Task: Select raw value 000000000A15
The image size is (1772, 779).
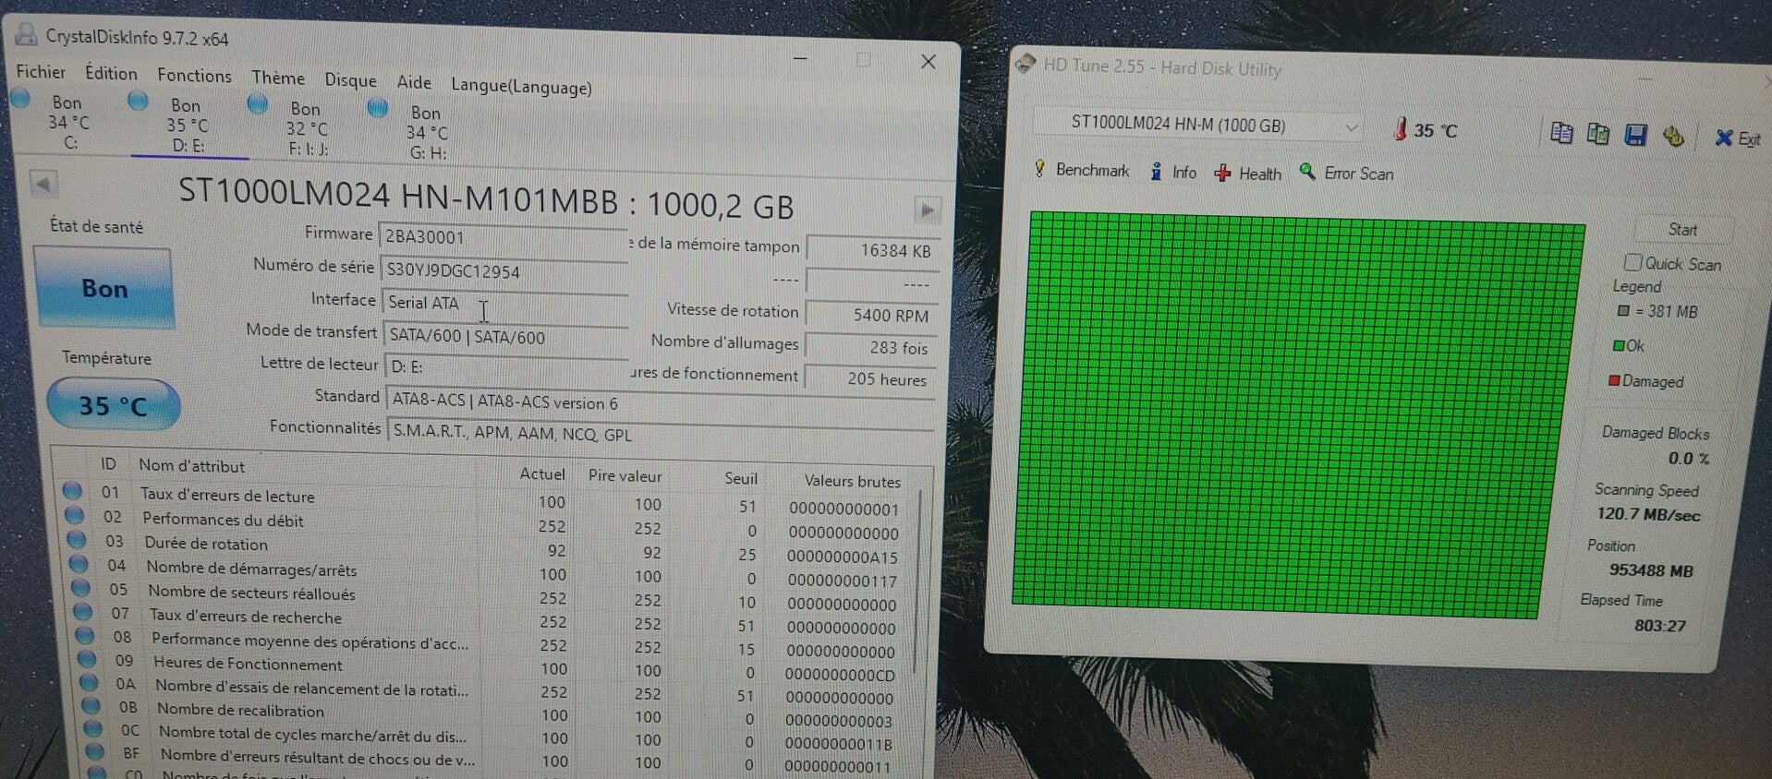Action: [842, 557]
